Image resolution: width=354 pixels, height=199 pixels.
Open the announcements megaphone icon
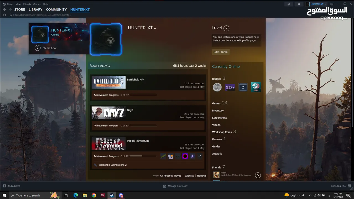coord(289,4)
